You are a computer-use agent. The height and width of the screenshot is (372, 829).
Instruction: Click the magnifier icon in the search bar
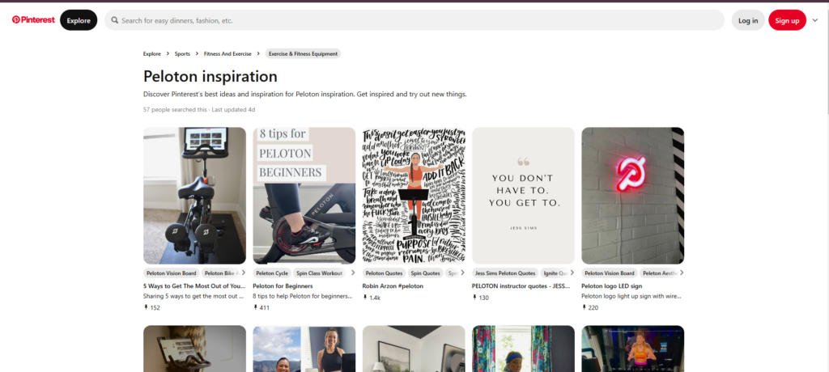click(x=115, y=20)
